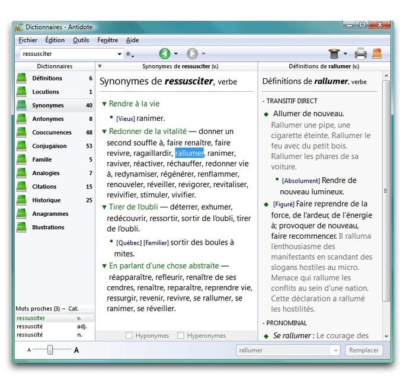Click the definitions panel vertical scrollbar
Image resolution: width=403 pixels, height=381 pixels.
click(x=386, y=191)
